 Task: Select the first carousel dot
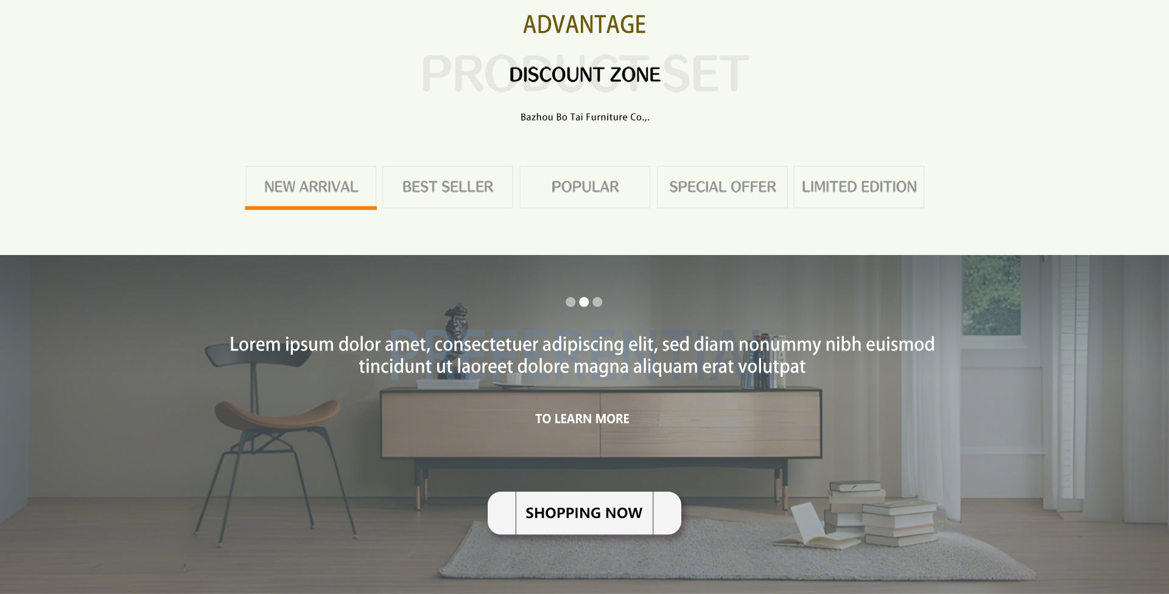570,302
